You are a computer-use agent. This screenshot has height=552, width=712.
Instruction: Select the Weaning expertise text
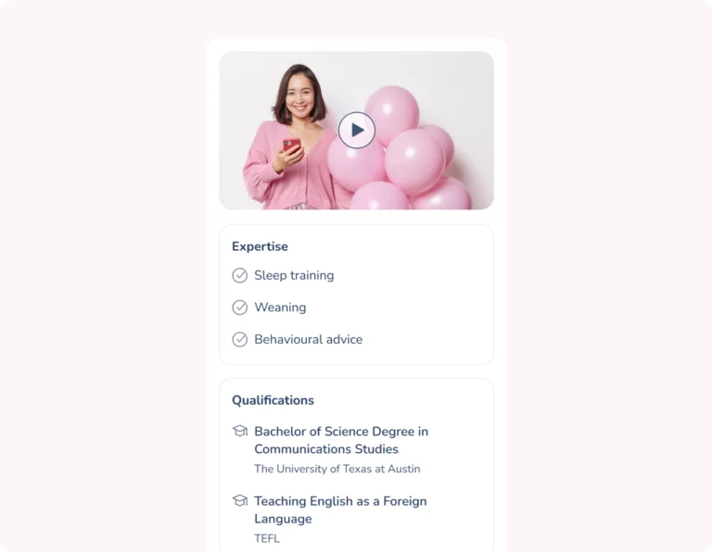pos(280,307)
